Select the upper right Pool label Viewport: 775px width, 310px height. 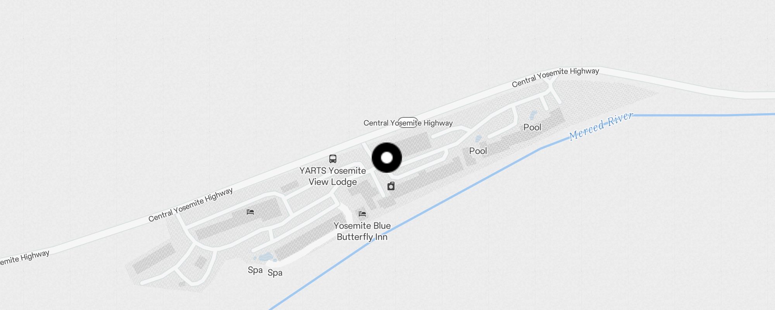532,127
